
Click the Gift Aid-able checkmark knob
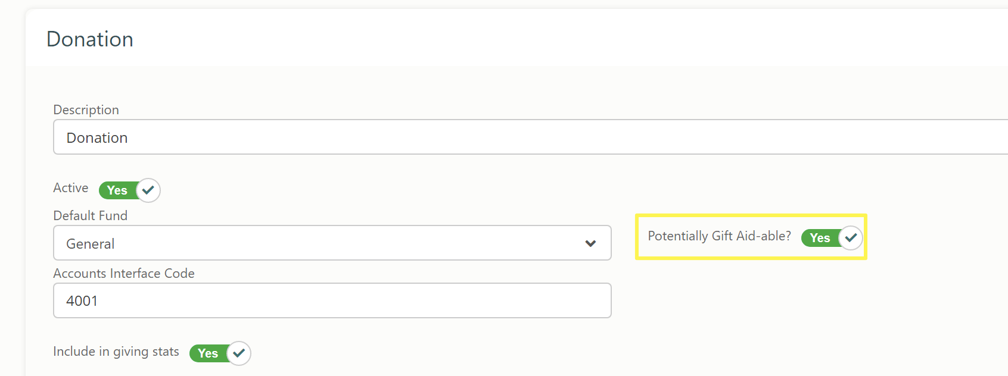(851, 237)
